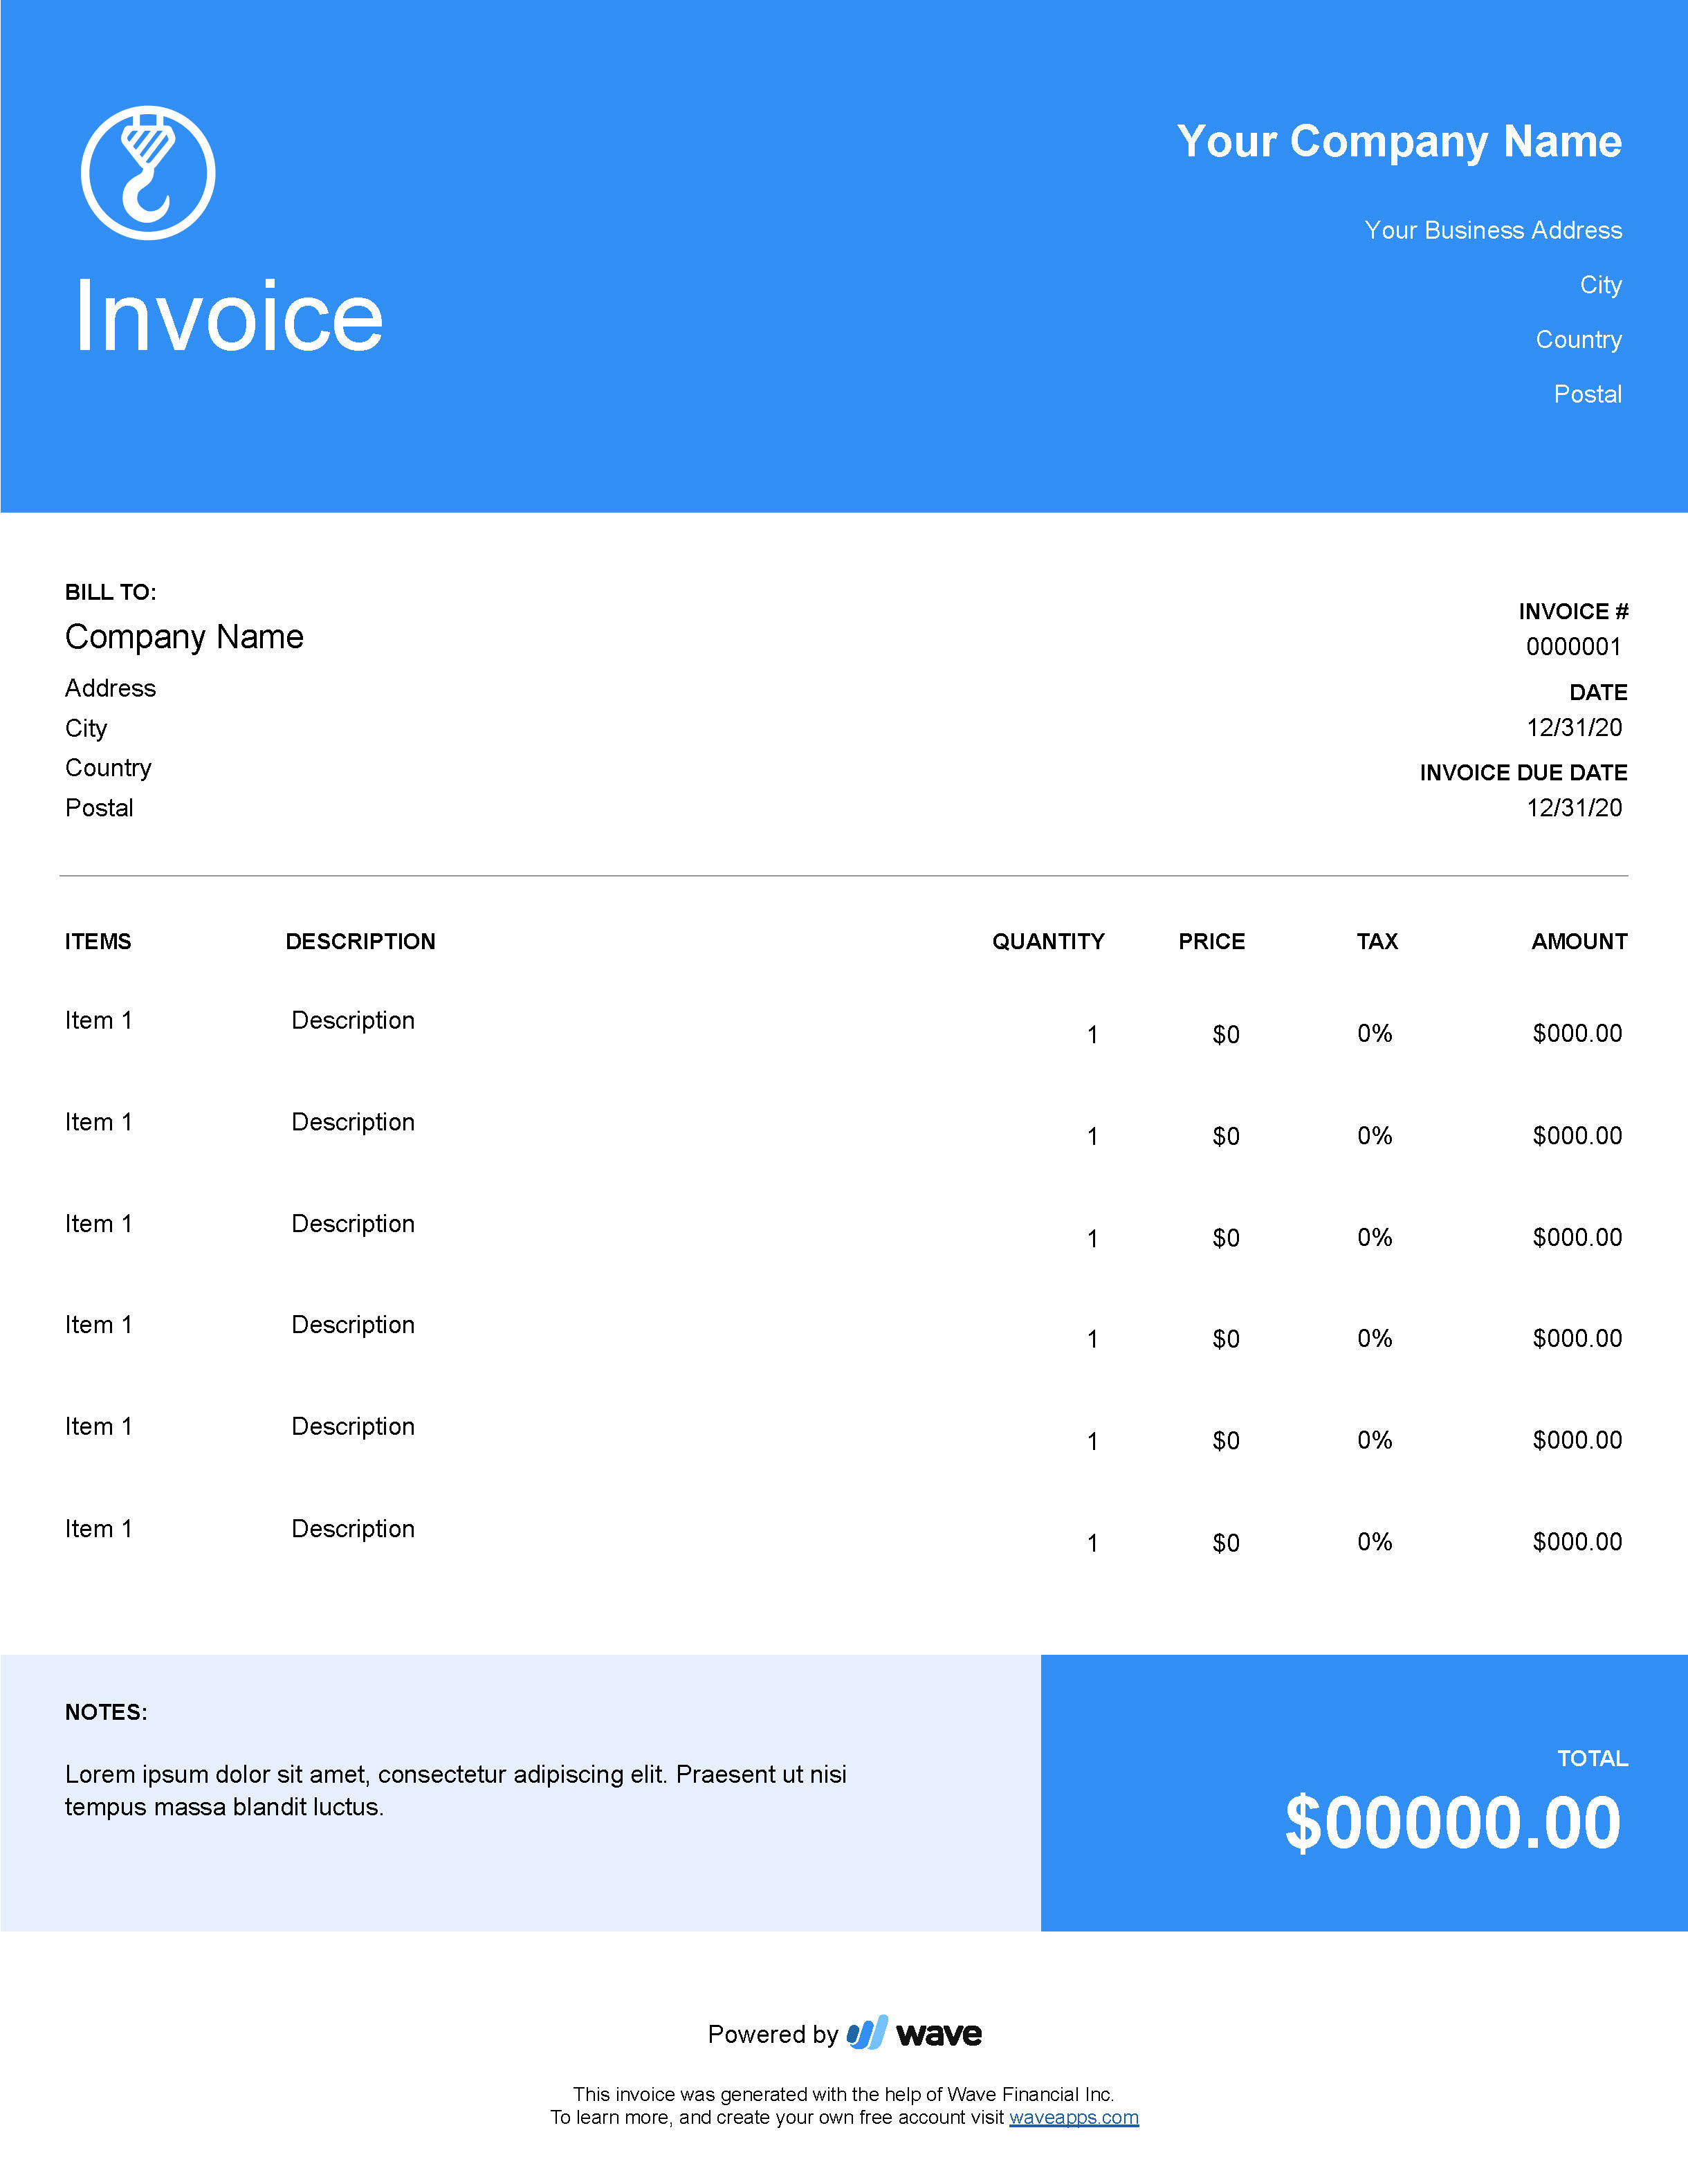The image size is (1688, 2184).
Task: Click the invoice hook/crane logo icon
Action: (x=151, y=168)
